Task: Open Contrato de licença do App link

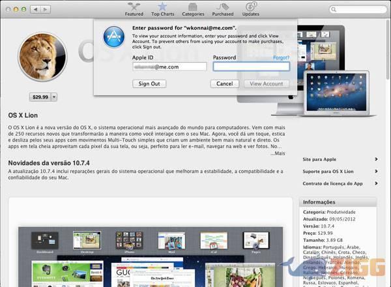Action: (332, 183)
